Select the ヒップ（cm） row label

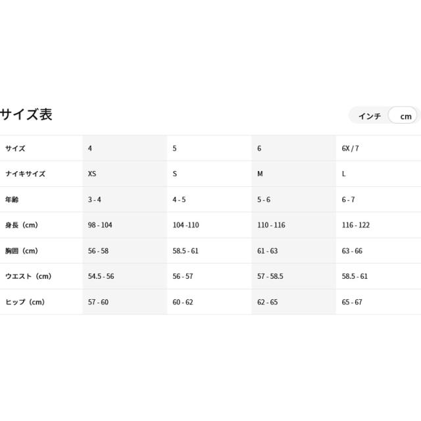[25, 302]
